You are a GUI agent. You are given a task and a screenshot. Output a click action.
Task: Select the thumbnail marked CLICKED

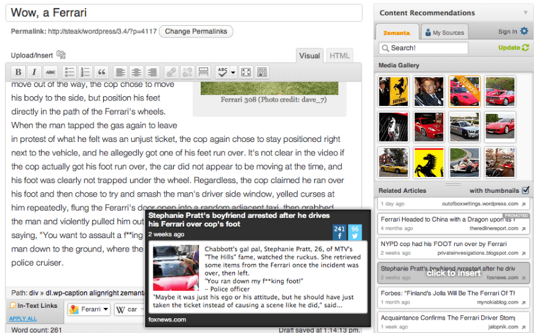click(465, 91)
